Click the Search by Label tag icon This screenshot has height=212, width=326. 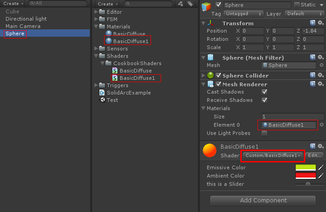pos(190,4)
